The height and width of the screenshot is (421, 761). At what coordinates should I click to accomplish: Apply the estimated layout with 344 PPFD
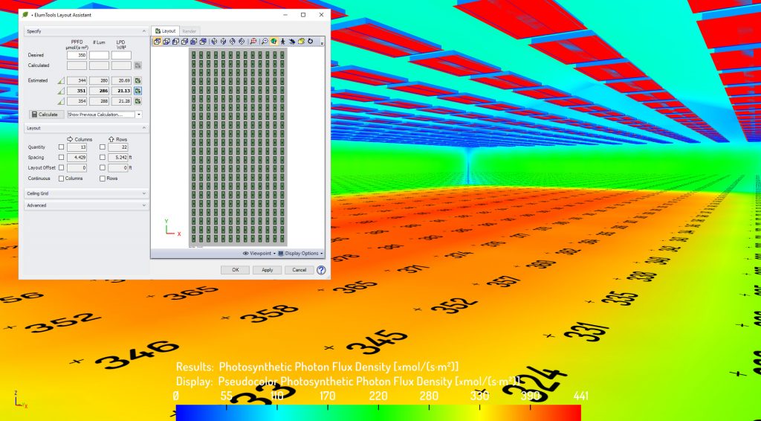137,80
